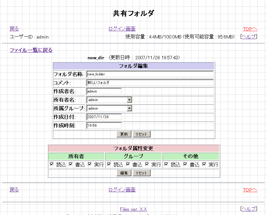Click リセット button in folder edit form
The height and width of the screenshot is (215, 267).
[141, 134]
